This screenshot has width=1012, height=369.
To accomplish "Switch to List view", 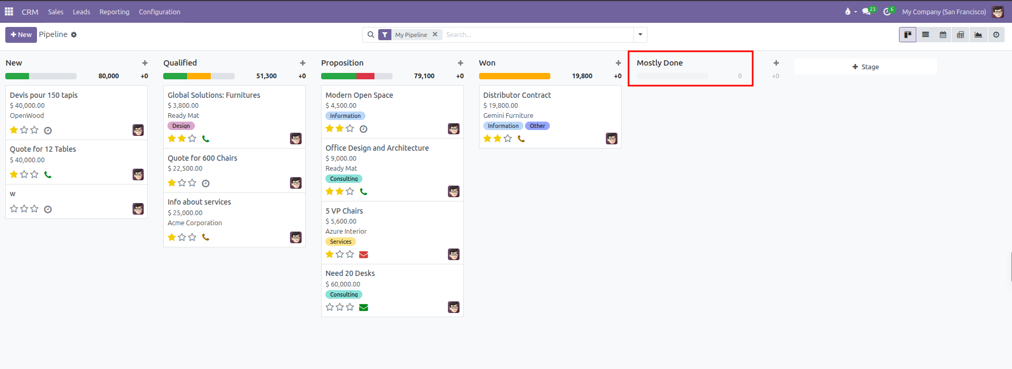I will tap(925, 35).
